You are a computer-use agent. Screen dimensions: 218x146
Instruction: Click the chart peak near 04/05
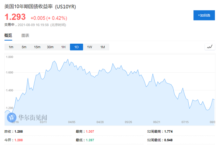pyautogui.click(x=68, y=59)
